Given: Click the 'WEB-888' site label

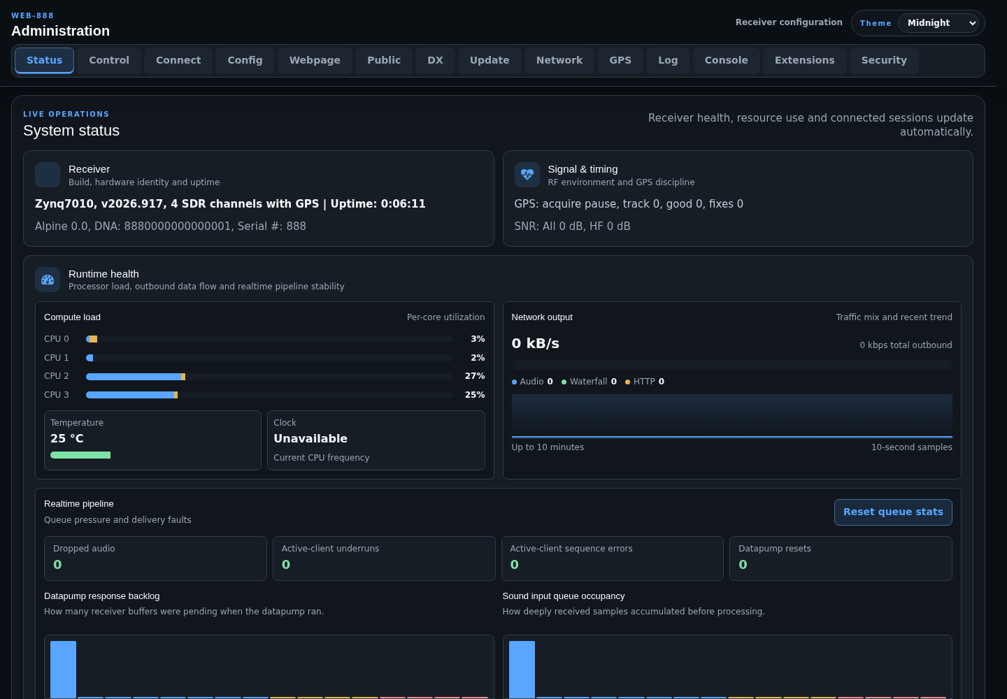Looking at the screenshot, I should point(32,15).
